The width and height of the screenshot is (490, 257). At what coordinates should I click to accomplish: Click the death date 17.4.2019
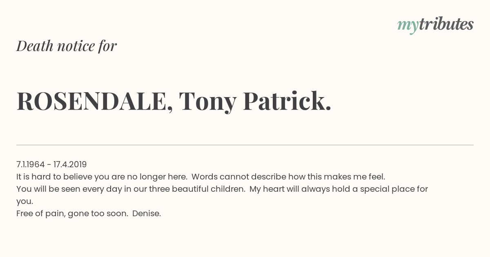70,164
